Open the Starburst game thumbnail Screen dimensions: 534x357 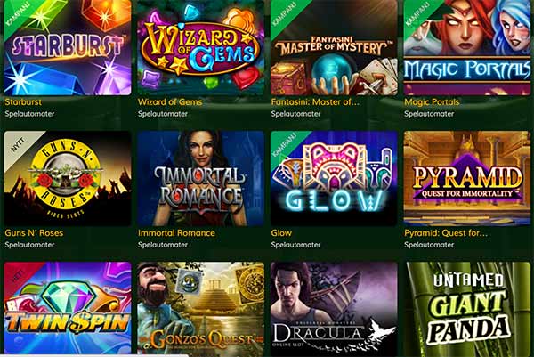[68, 47]
